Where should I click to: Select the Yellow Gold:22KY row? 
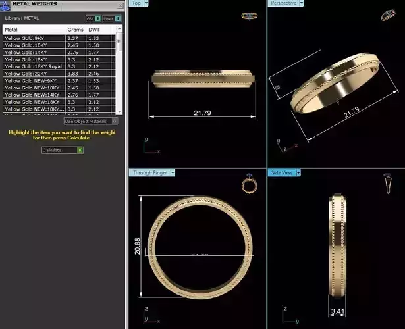59,74
